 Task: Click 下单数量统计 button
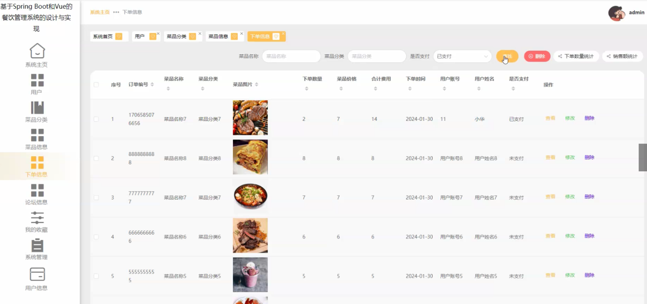click(576, 56)
